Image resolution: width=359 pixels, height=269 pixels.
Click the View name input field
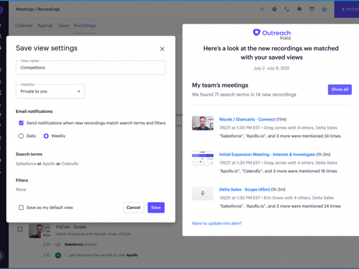pos(90,68)
